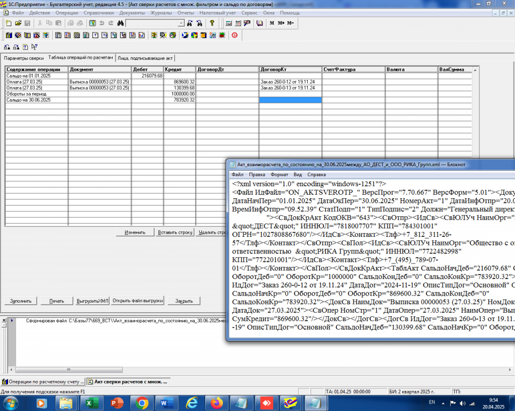Switch to Операции по расчетному счету window tab
Image resolution: width=515 pixels, height=411 pixels.
pos(43,381)
